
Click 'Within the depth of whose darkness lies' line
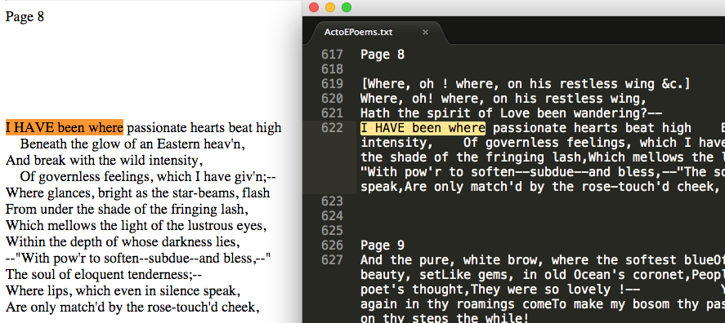pos(123,242)
